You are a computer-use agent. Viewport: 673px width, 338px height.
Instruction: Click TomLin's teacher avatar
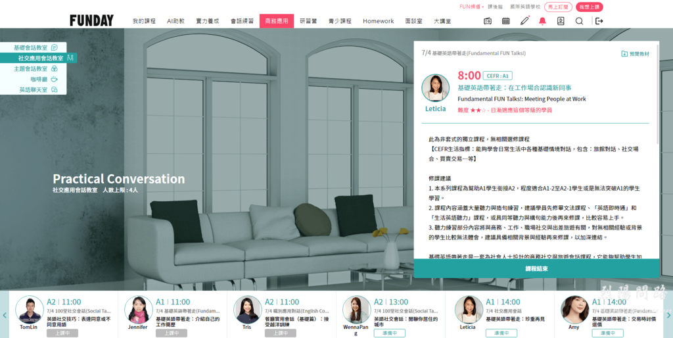(29, 310)
